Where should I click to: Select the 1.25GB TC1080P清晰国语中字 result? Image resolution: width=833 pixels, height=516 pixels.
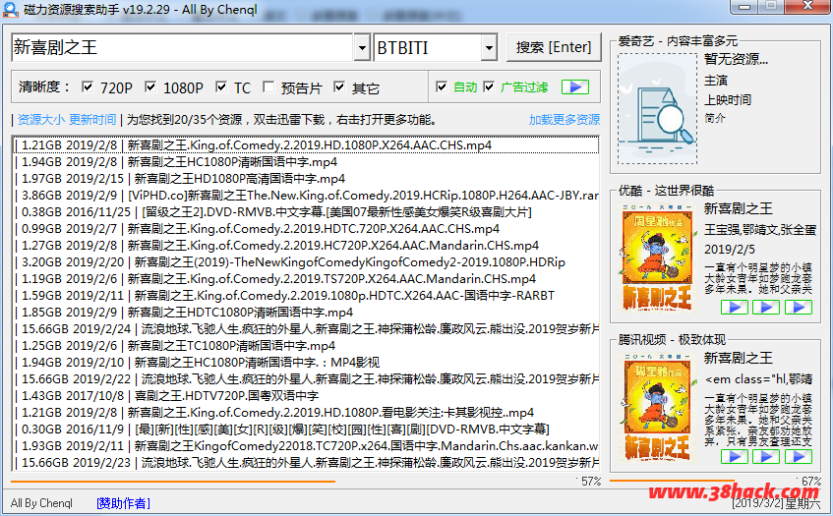pos(306,346)
